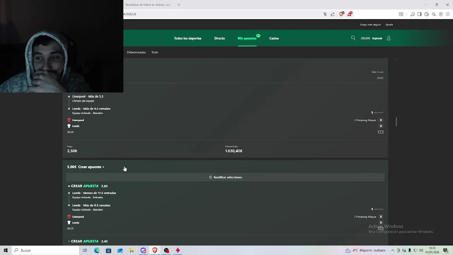Click the Ingresar deposit link

pyautogui.click(x=377, y=38)
